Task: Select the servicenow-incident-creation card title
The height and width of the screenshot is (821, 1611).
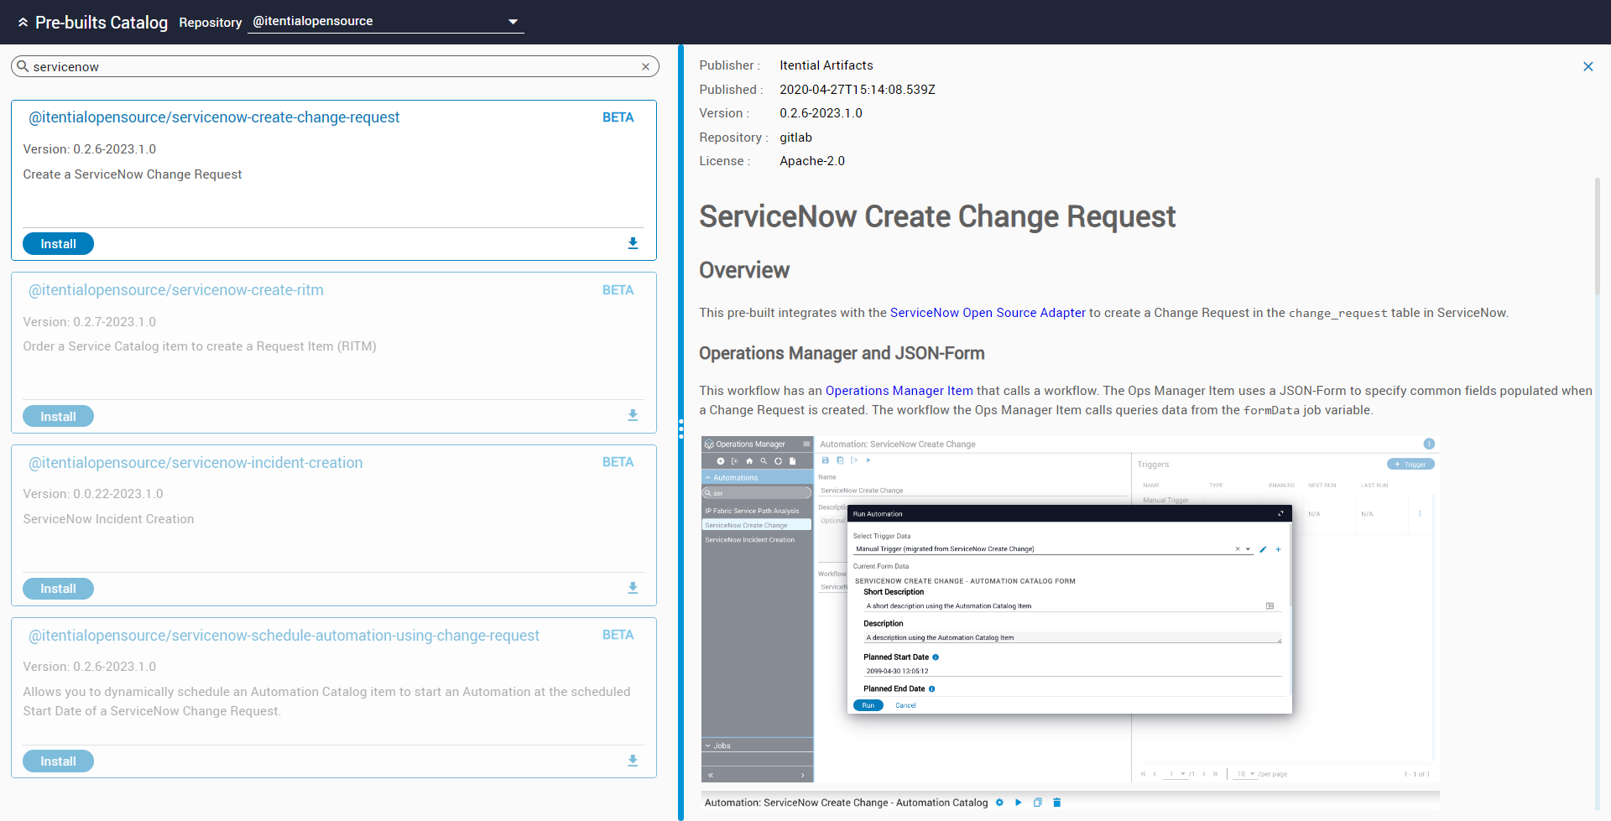Action: [x=196, y=463]
